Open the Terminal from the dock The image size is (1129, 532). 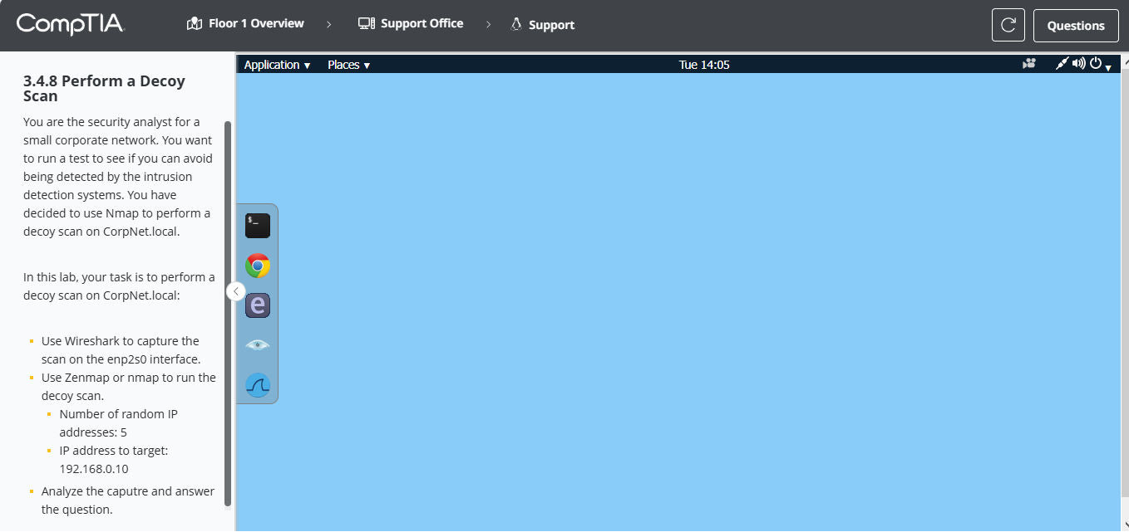point(257,224)
